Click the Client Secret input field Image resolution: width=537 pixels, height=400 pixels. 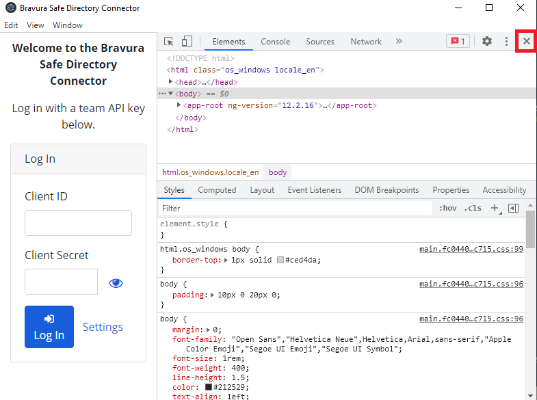click(x=61, y=282)
